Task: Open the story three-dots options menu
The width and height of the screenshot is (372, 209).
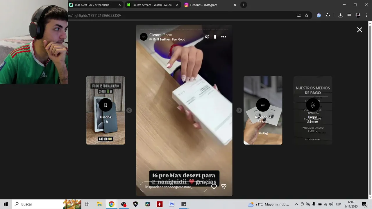Action: click(x=224, y=37)
